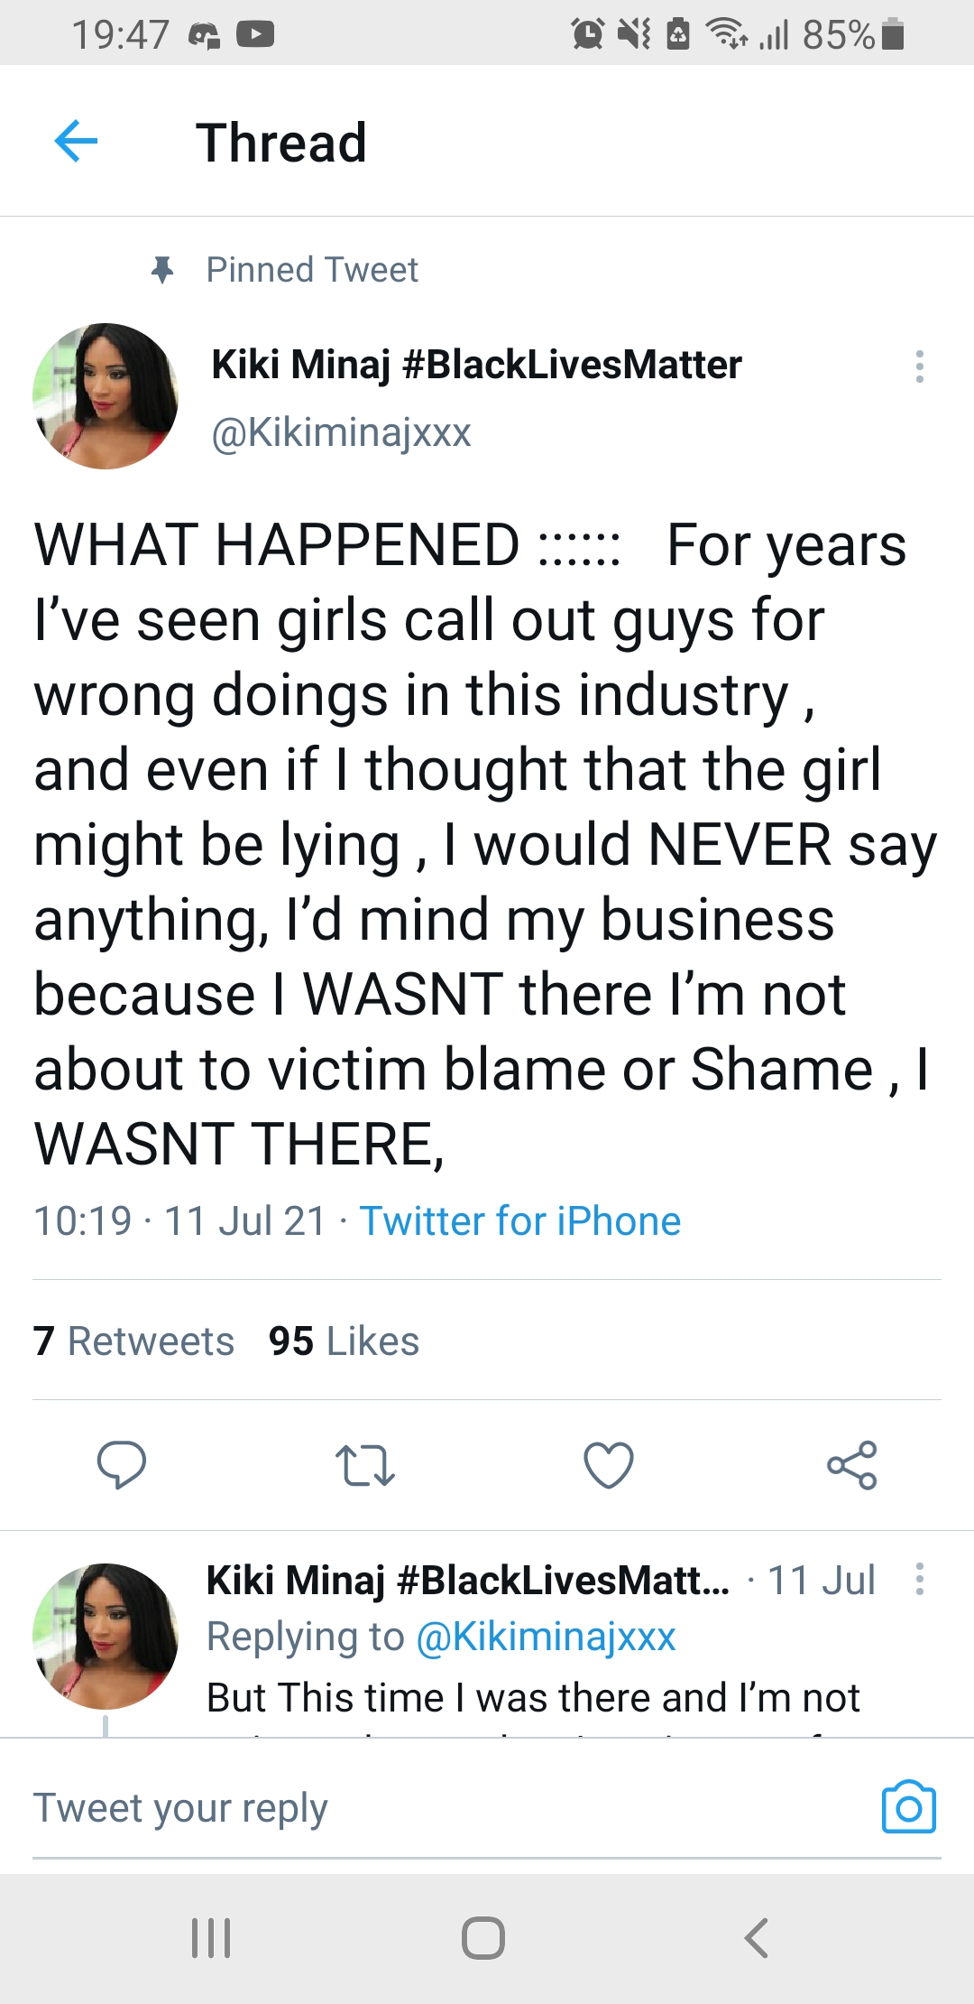Open profile picture on the reply tweet
The width and height of the screenshot is (974, 2004).
click(x=106, y=1636)
